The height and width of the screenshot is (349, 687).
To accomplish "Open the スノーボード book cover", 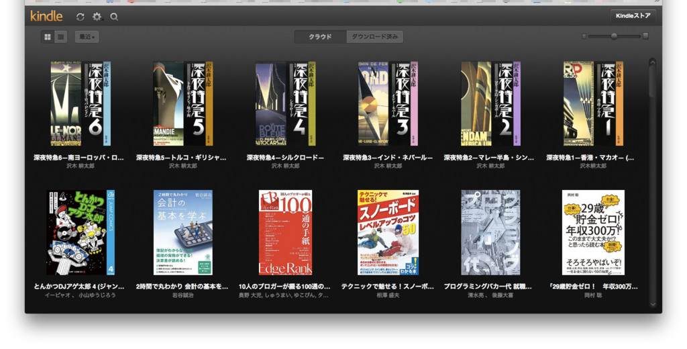I will (x=388, y=232).
